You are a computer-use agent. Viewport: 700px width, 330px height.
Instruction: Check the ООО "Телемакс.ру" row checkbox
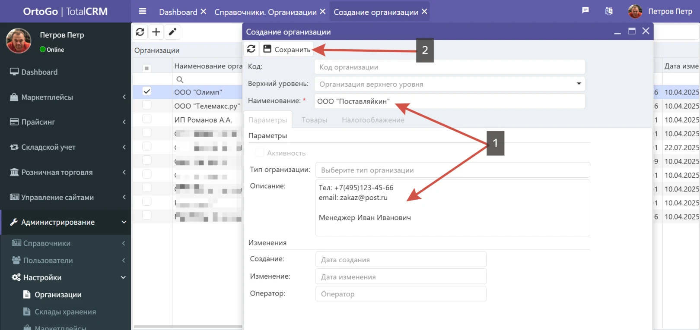click(x=147, y=105)
